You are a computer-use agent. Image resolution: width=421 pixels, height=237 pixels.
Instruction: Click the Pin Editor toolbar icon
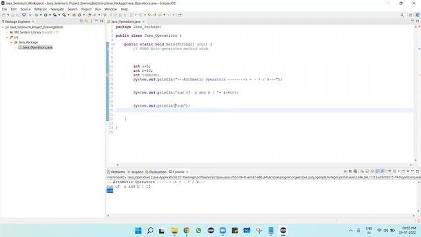[x=180, y=15]
